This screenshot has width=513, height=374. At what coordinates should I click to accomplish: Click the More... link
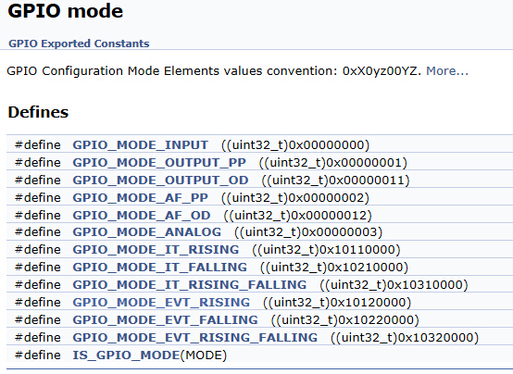pyautogui.click(x=447, y=70)
